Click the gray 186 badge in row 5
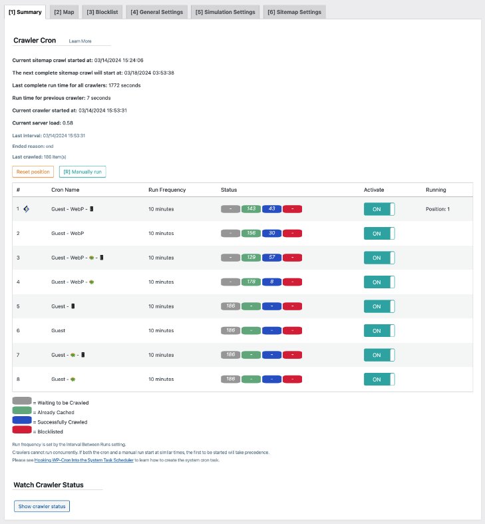 (x=230, y=306)
